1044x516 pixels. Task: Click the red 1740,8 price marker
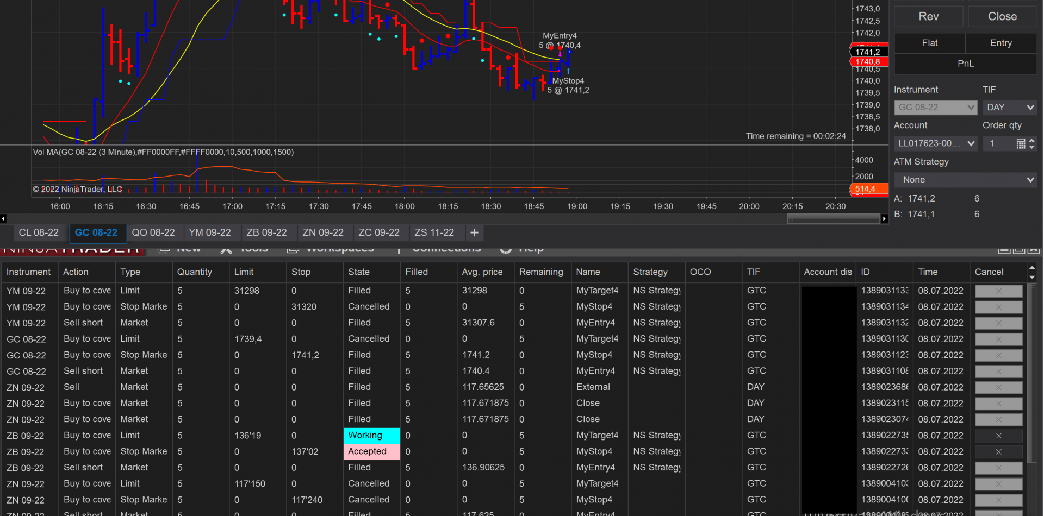(868, 62)
